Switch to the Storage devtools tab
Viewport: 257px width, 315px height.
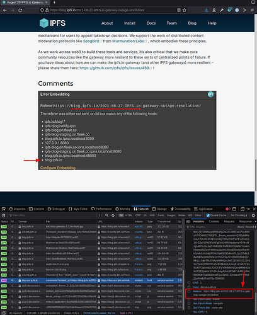[x=159, y=209]
